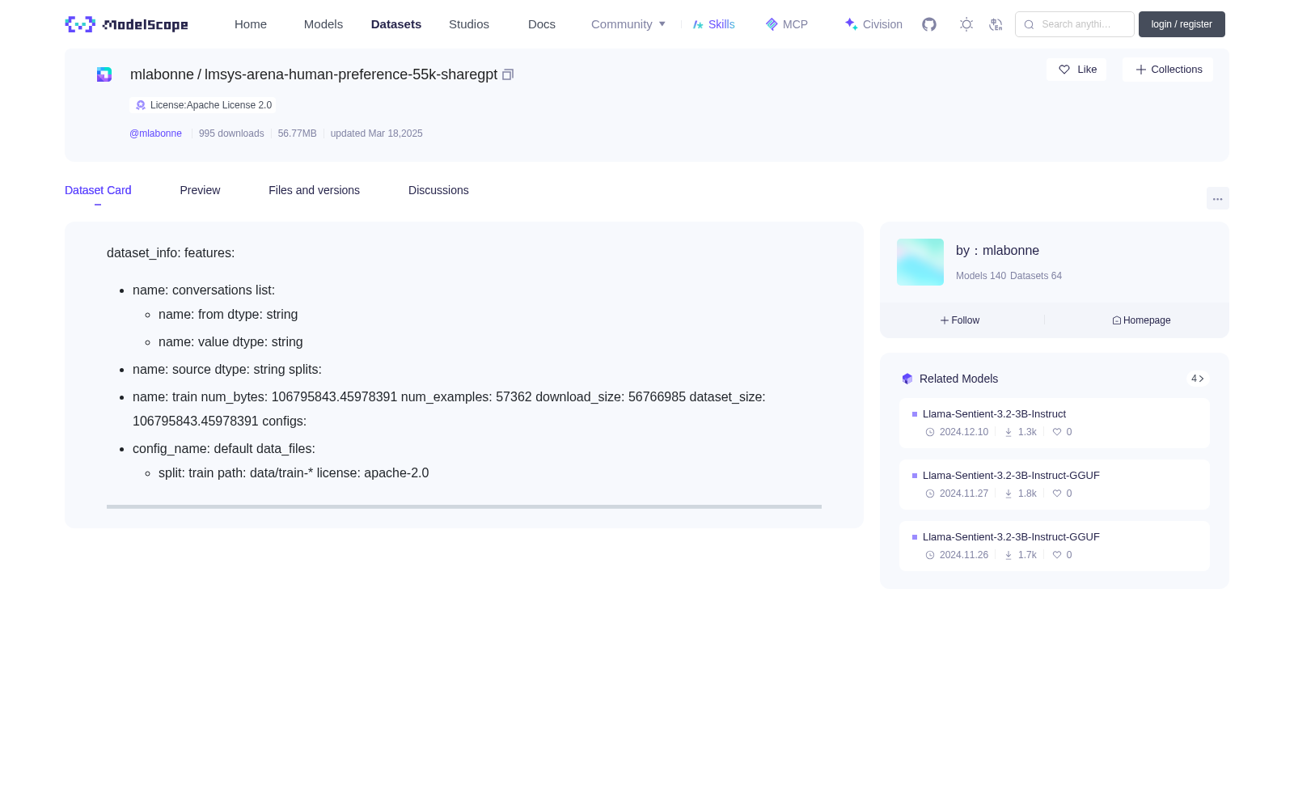Click the 'name: from dtype: string' line

(228, 315)
